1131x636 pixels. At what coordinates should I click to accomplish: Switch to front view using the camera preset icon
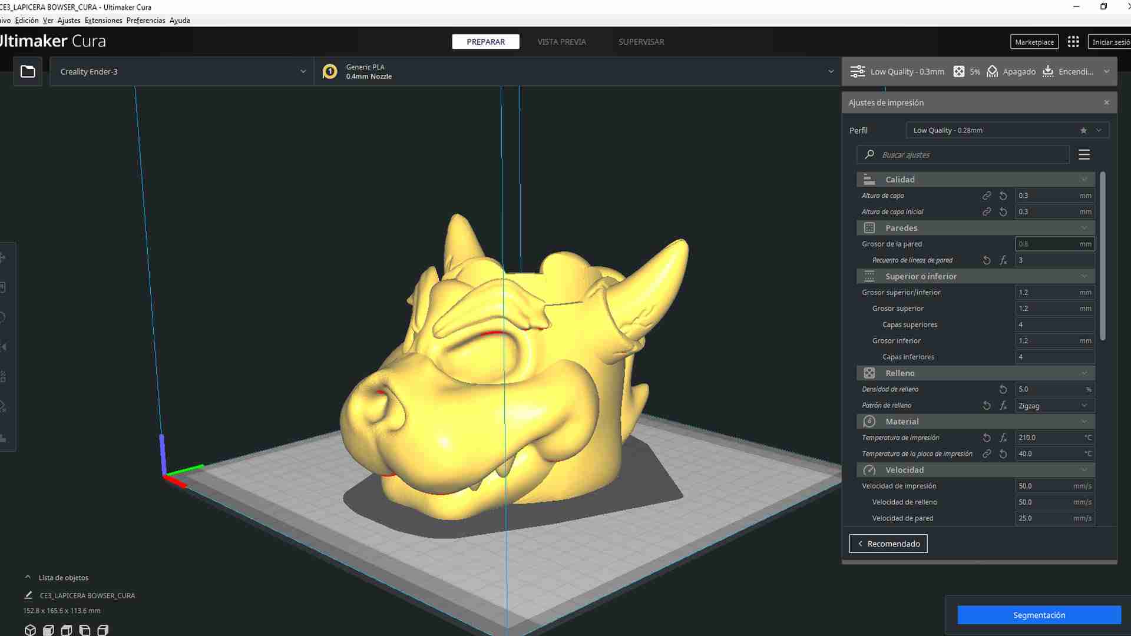coord(47,631)
